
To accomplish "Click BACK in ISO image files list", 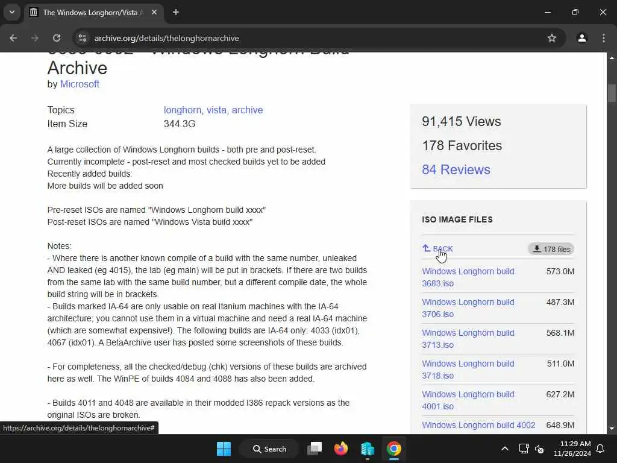I will click(x=438, y=249).
